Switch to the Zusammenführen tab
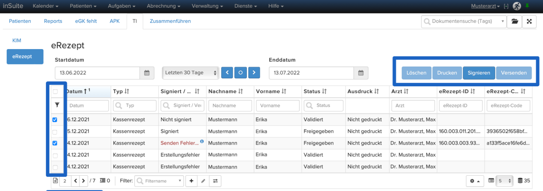This screenshot has width=543, height=191. coord(170,21)
